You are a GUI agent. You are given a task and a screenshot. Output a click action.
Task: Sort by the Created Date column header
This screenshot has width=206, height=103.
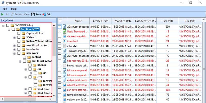pyautogui.click(x=100, y=21)
